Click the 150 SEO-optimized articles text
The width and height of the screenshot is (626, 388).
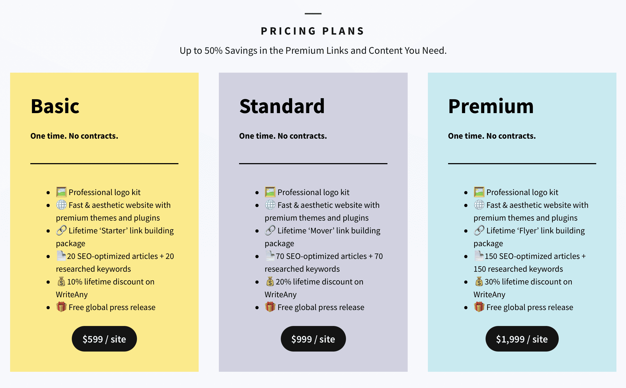coord(532,256)
